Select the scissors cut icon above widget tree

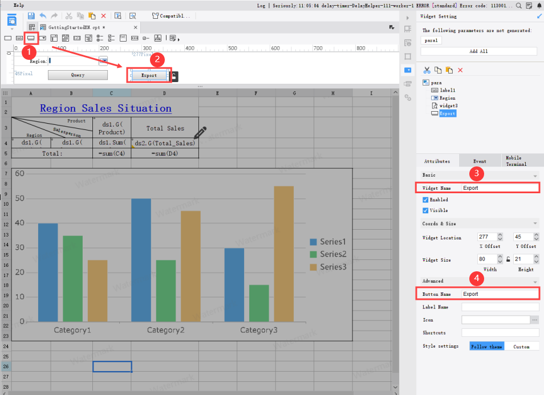tap(426, 69)
